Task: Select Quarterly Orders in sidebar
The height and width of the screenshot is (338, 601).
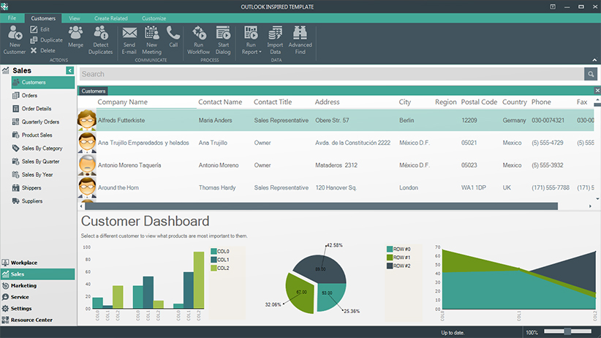Action: click(x=40, y=121)
